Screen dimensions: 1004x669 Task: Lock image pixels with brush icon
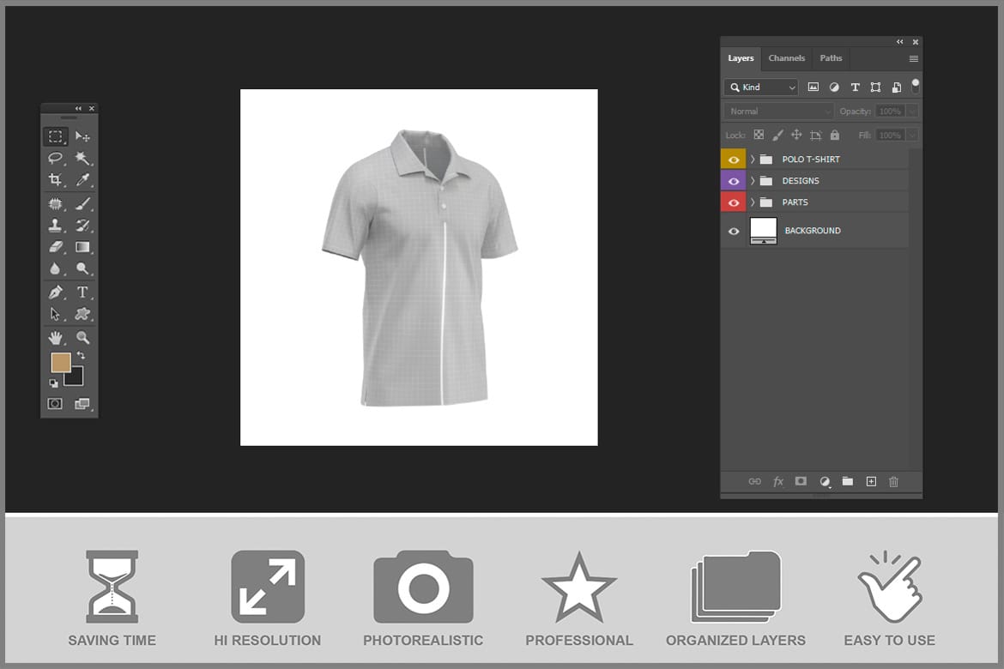(x=777, y=135)
